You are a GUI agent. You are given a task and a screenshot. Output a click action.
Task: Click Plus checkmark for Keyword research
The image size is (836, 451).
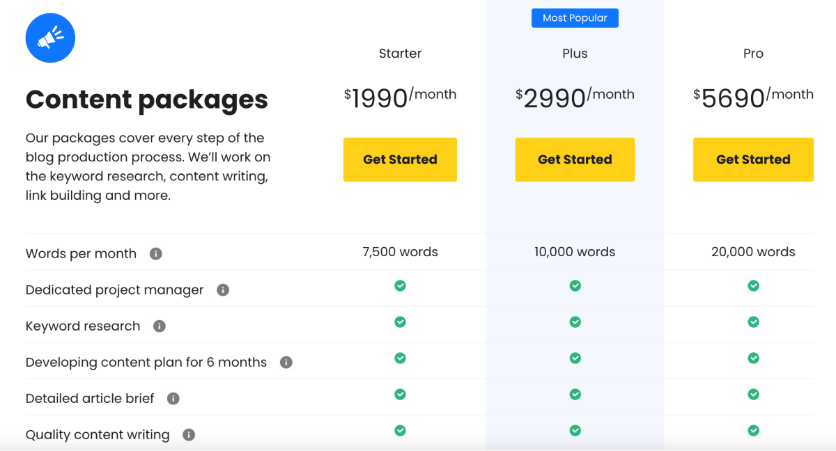(x=575, y=322)
